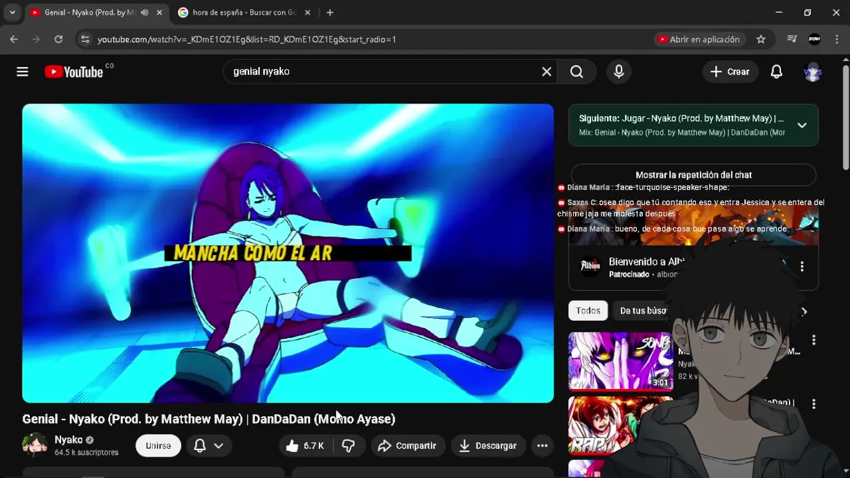Click the Bienvenido a Albion ad title
Screen dimensions: 850x478
pos(647,262)
